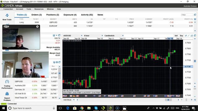
Task: Open the quote list settings gear icon
Action: point(57,62)
